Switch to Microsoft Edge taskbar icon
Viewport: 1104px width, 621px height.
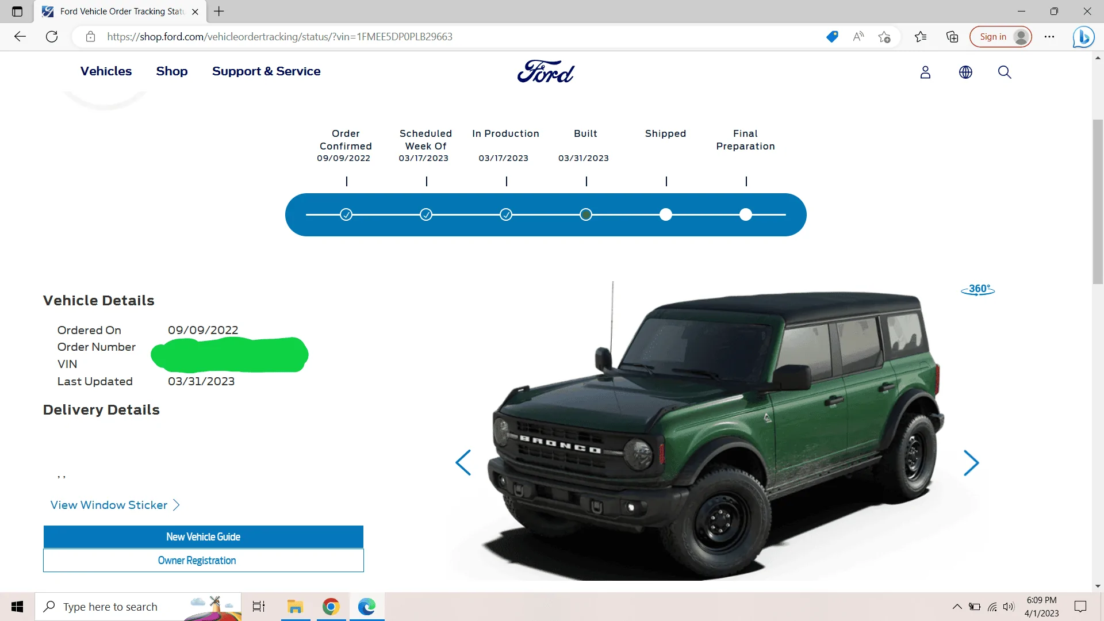[367, 607]
